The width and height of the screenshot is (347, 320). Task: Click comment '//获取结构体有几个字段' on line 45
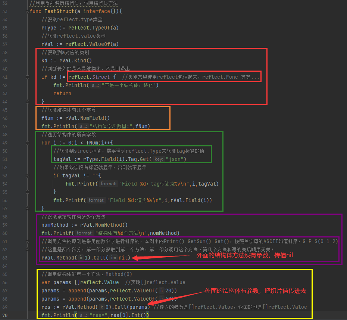69,110
